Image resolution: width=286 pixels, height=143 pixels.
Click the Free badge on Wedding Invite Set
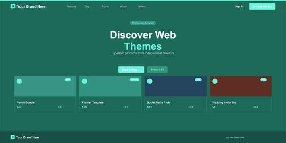click(x=263, y=80)
